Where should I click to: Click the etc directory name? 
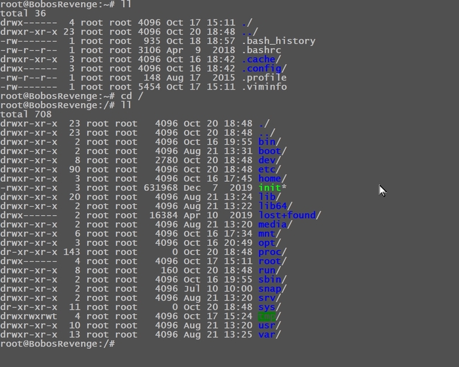[x=267, y=169]
